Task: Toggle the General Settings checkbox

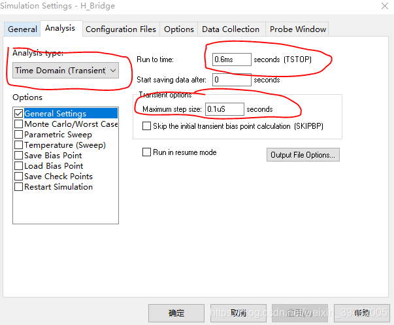Action: (x=18, y=113)
